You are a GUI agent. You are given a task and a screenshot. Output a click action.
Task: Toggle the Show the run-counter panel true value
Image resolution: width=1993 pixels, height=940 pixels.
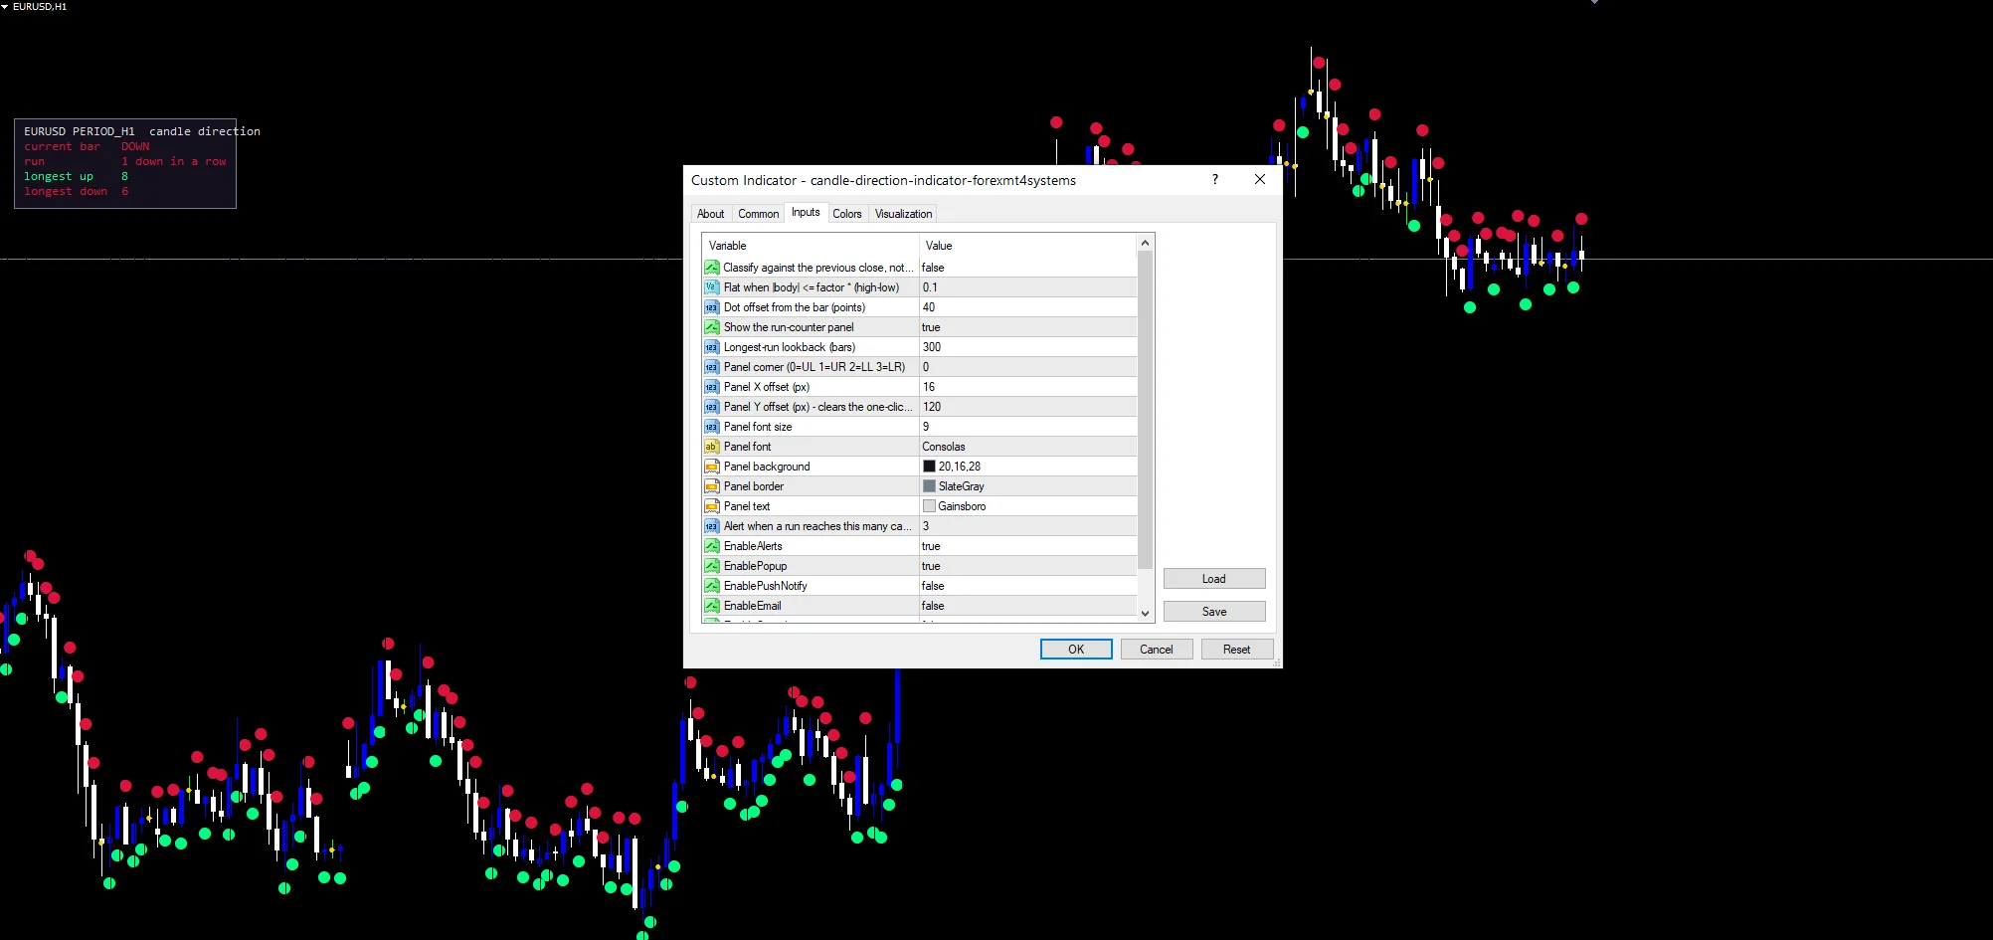click(1027, 327)
